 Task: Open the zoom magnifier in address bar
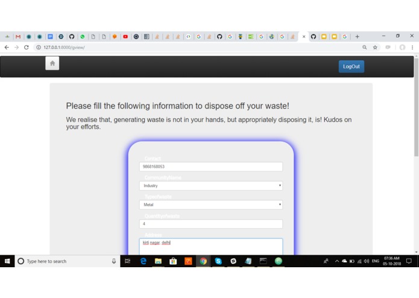(365, 47)
